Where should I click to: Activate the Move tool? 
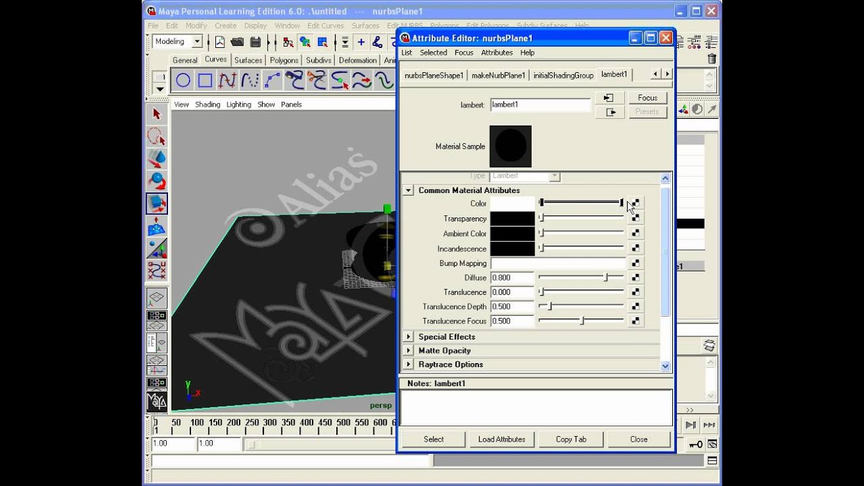point(157,159)
